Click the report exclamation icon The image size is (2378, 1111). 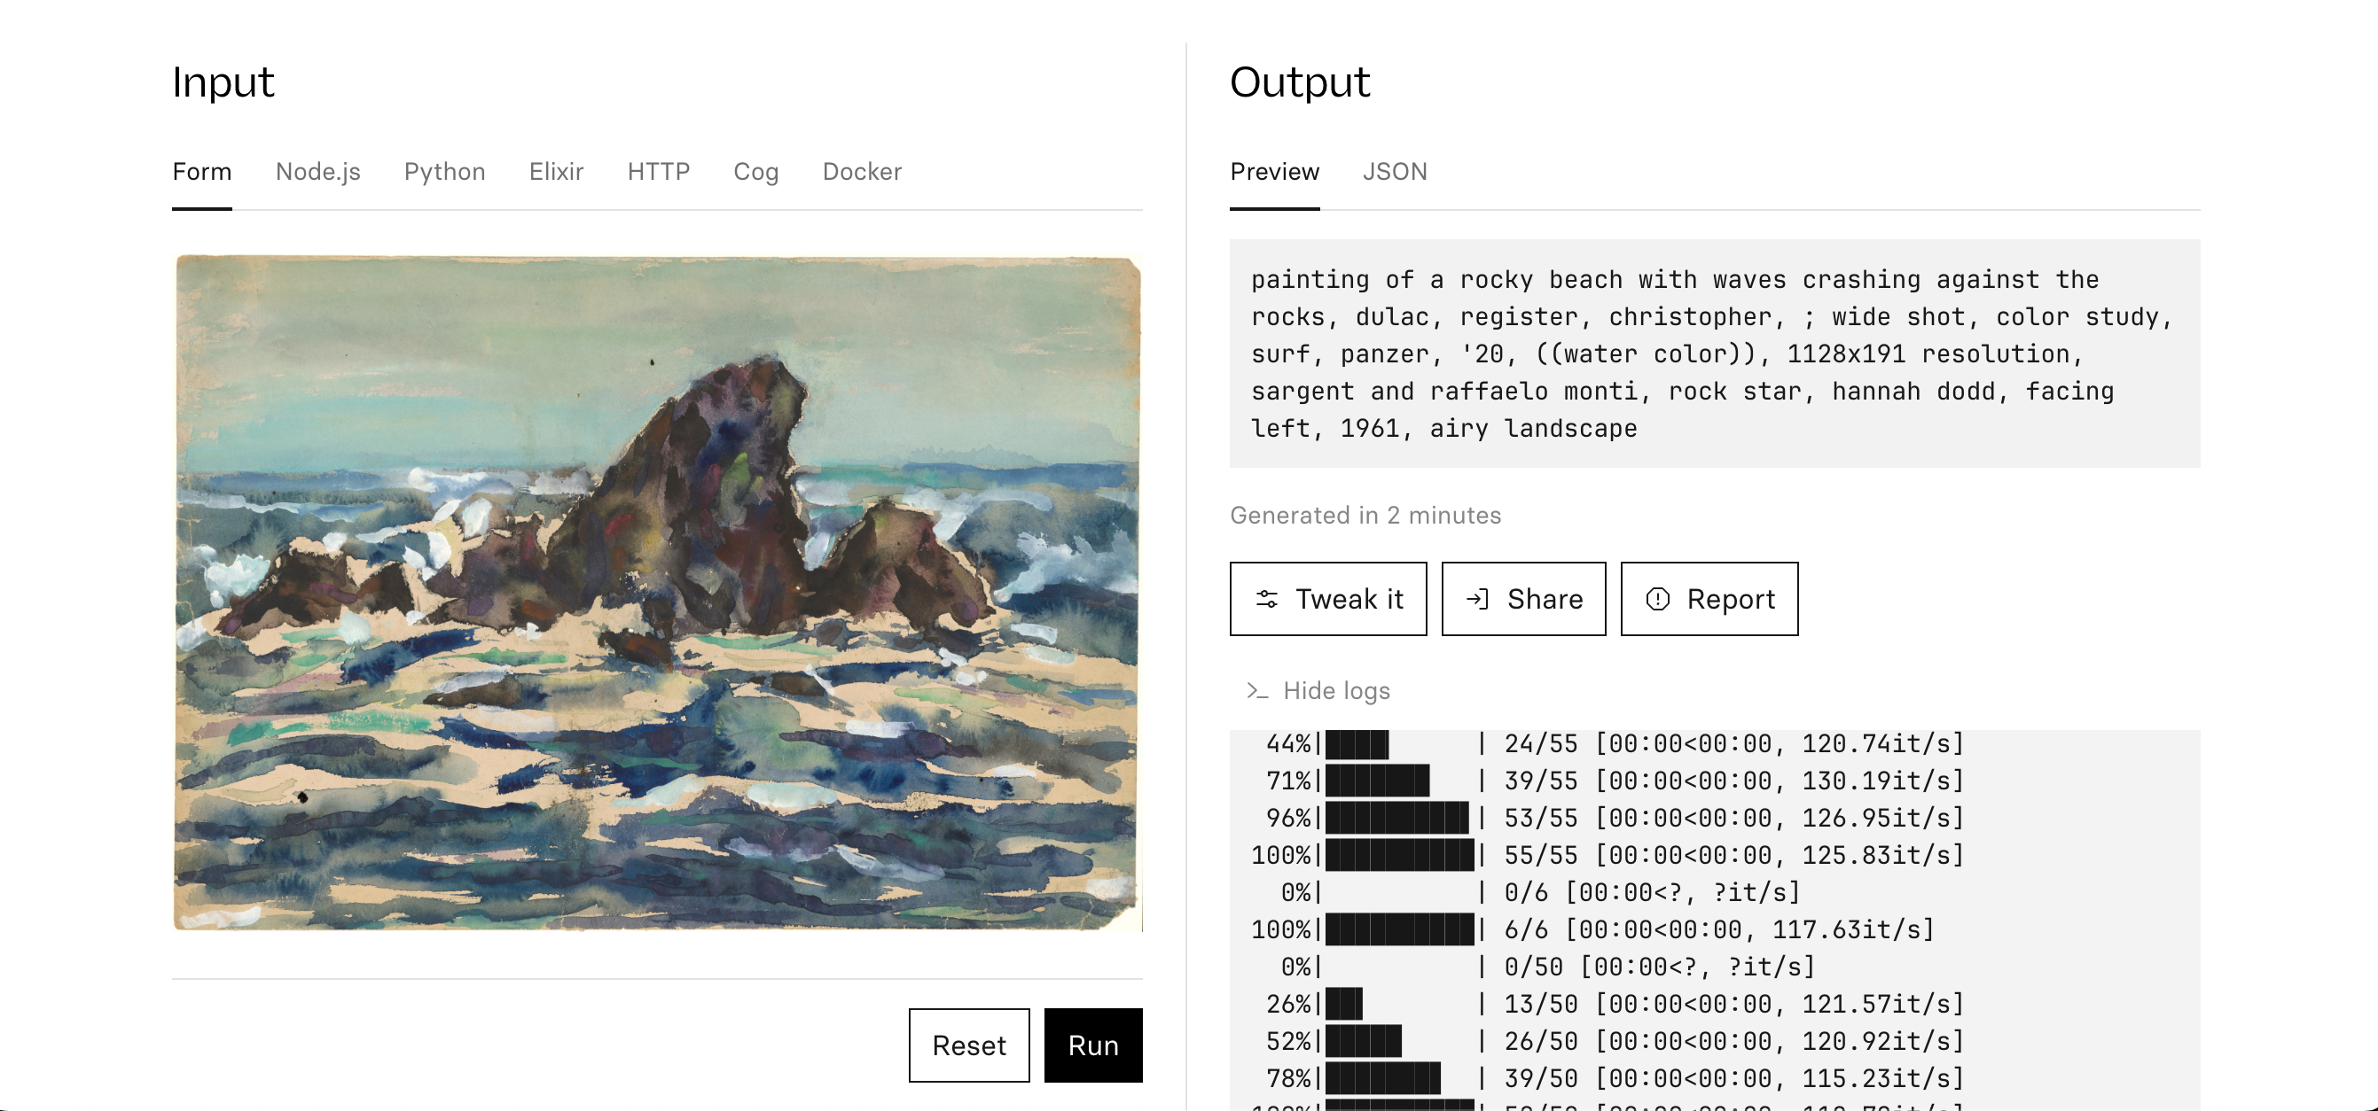tap(1657, 599)
